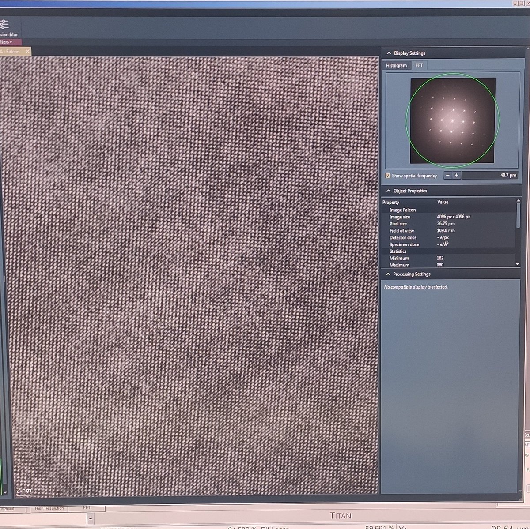Click the FFT preview thumbnail
The image size is (530, 529).
[x=453, y=120]
